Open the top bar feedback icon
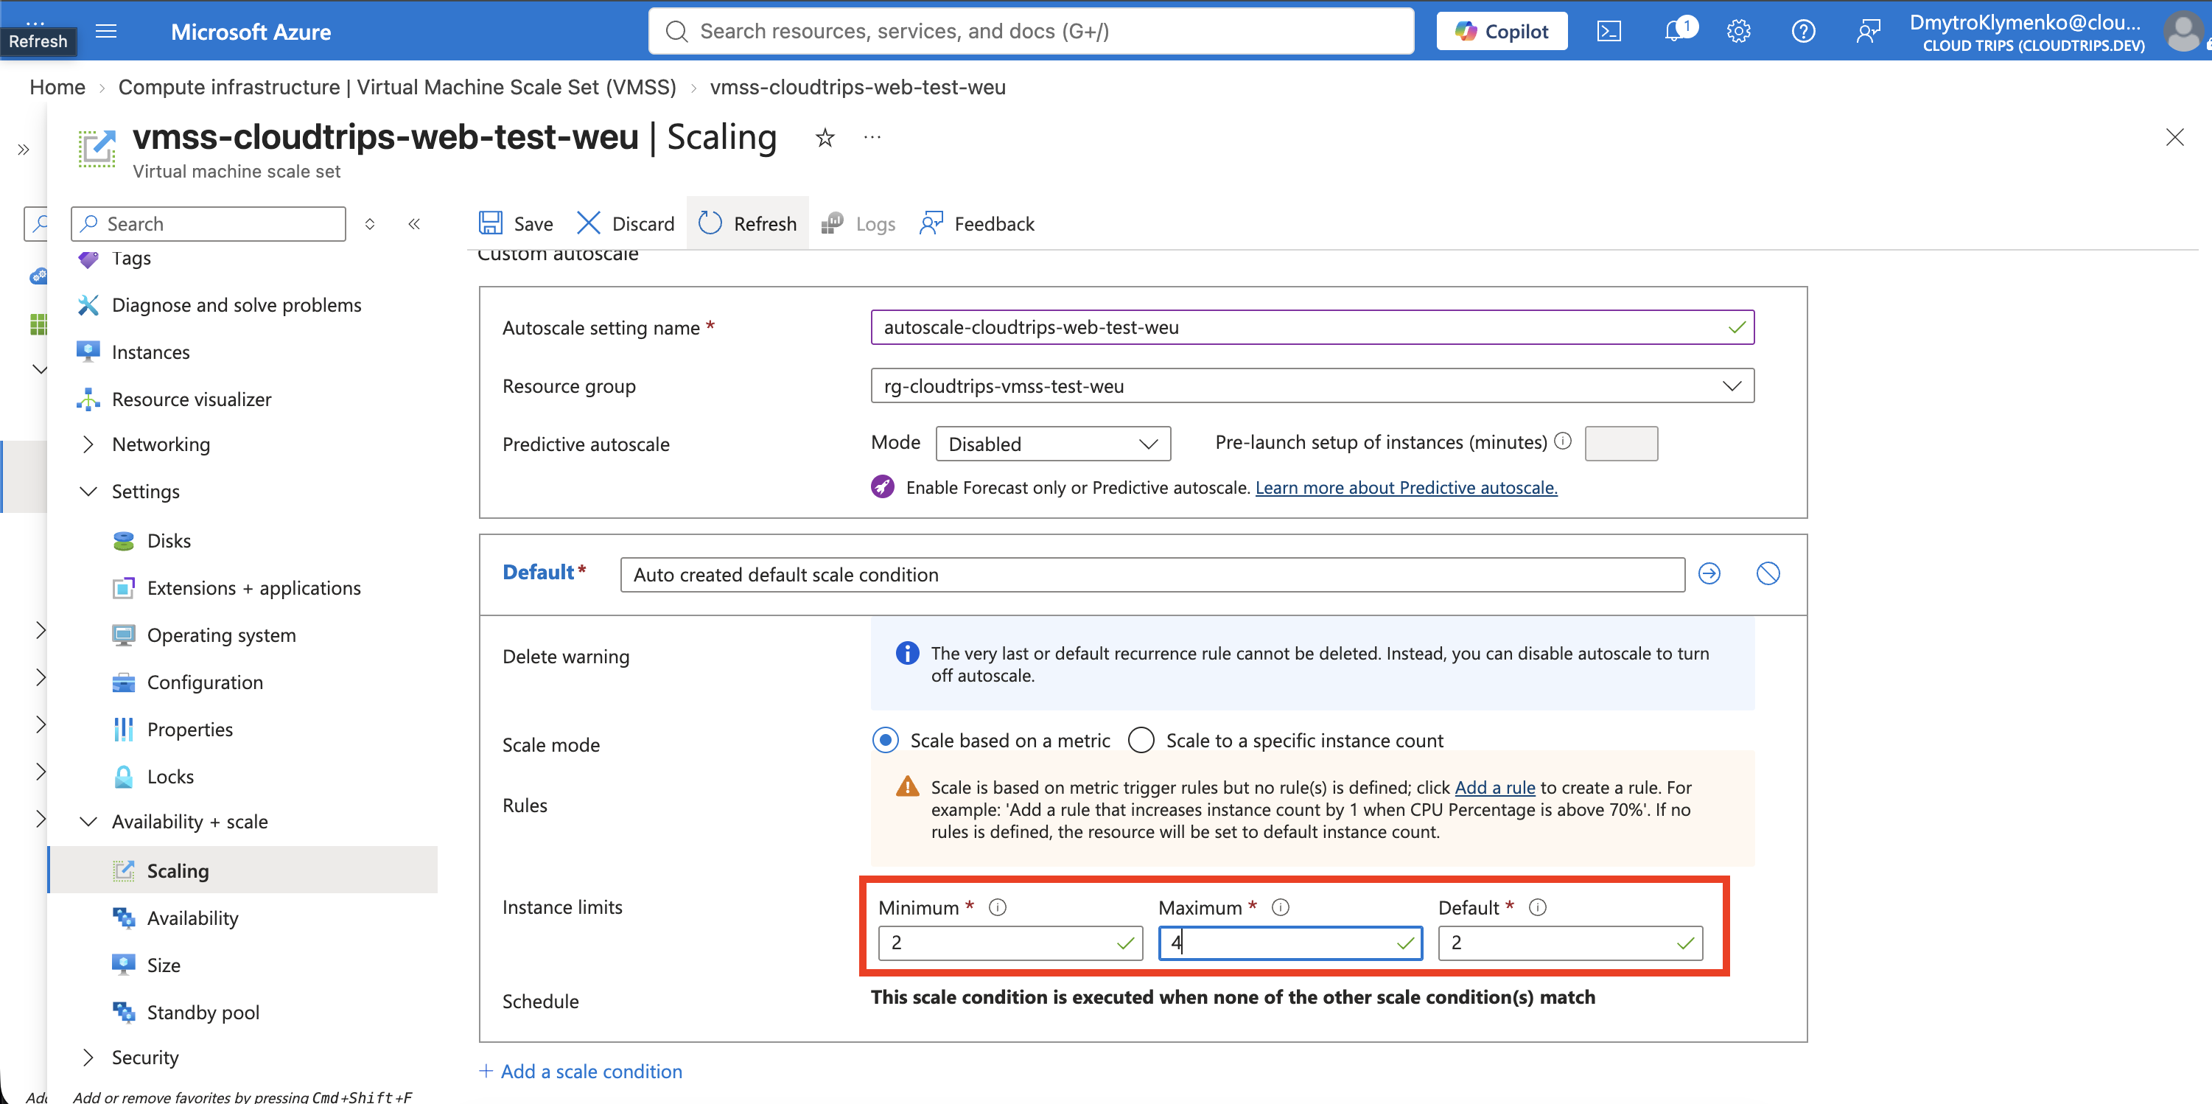Screen dimensions: 2212x1104 point(1868,32)
